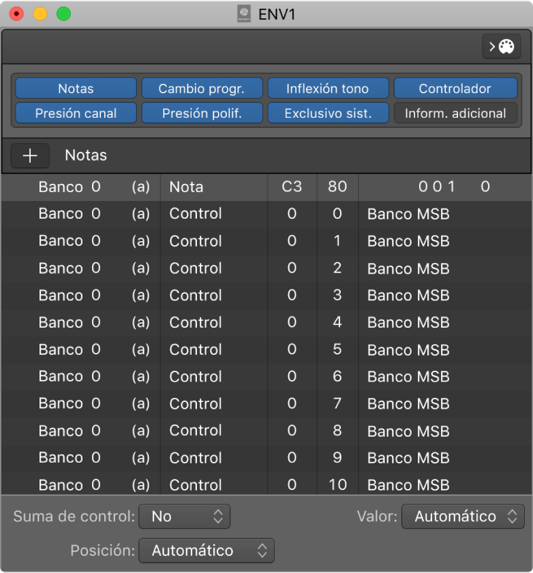Click the velocity value 80 field
533x573 pixels.
[x=337, y=187]
